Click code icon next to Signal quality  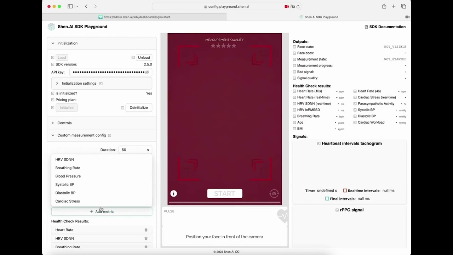click(x=294, y=78)
